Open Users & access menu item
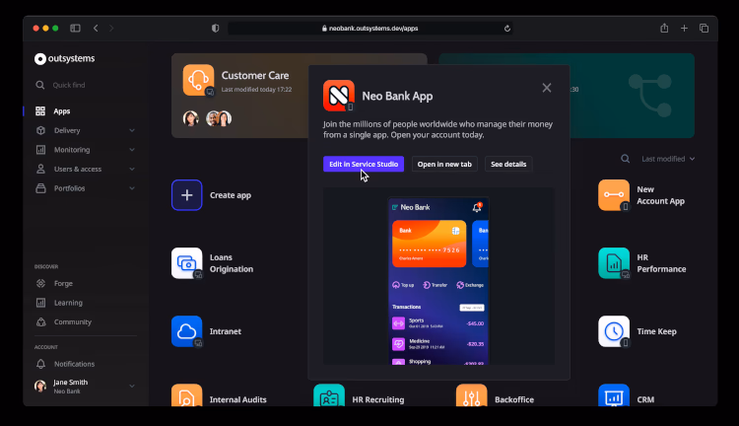 point(78,169)
